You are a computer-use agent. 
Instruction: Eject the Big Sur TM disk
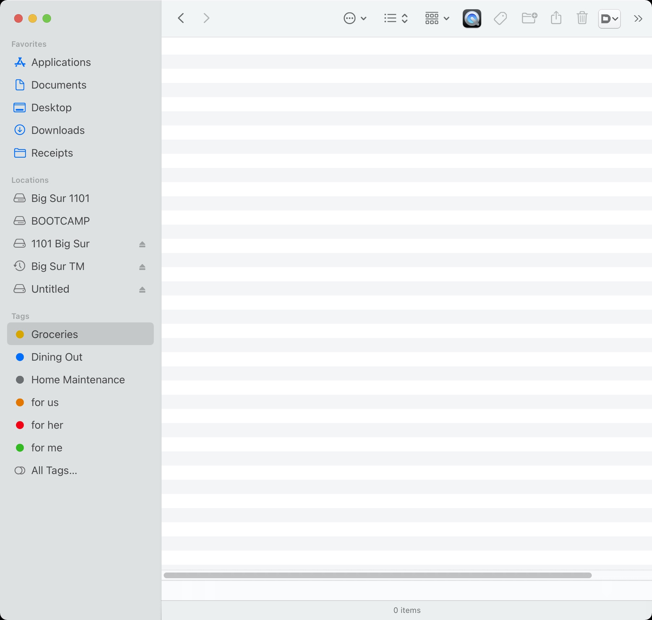click(x=142, y=267)
